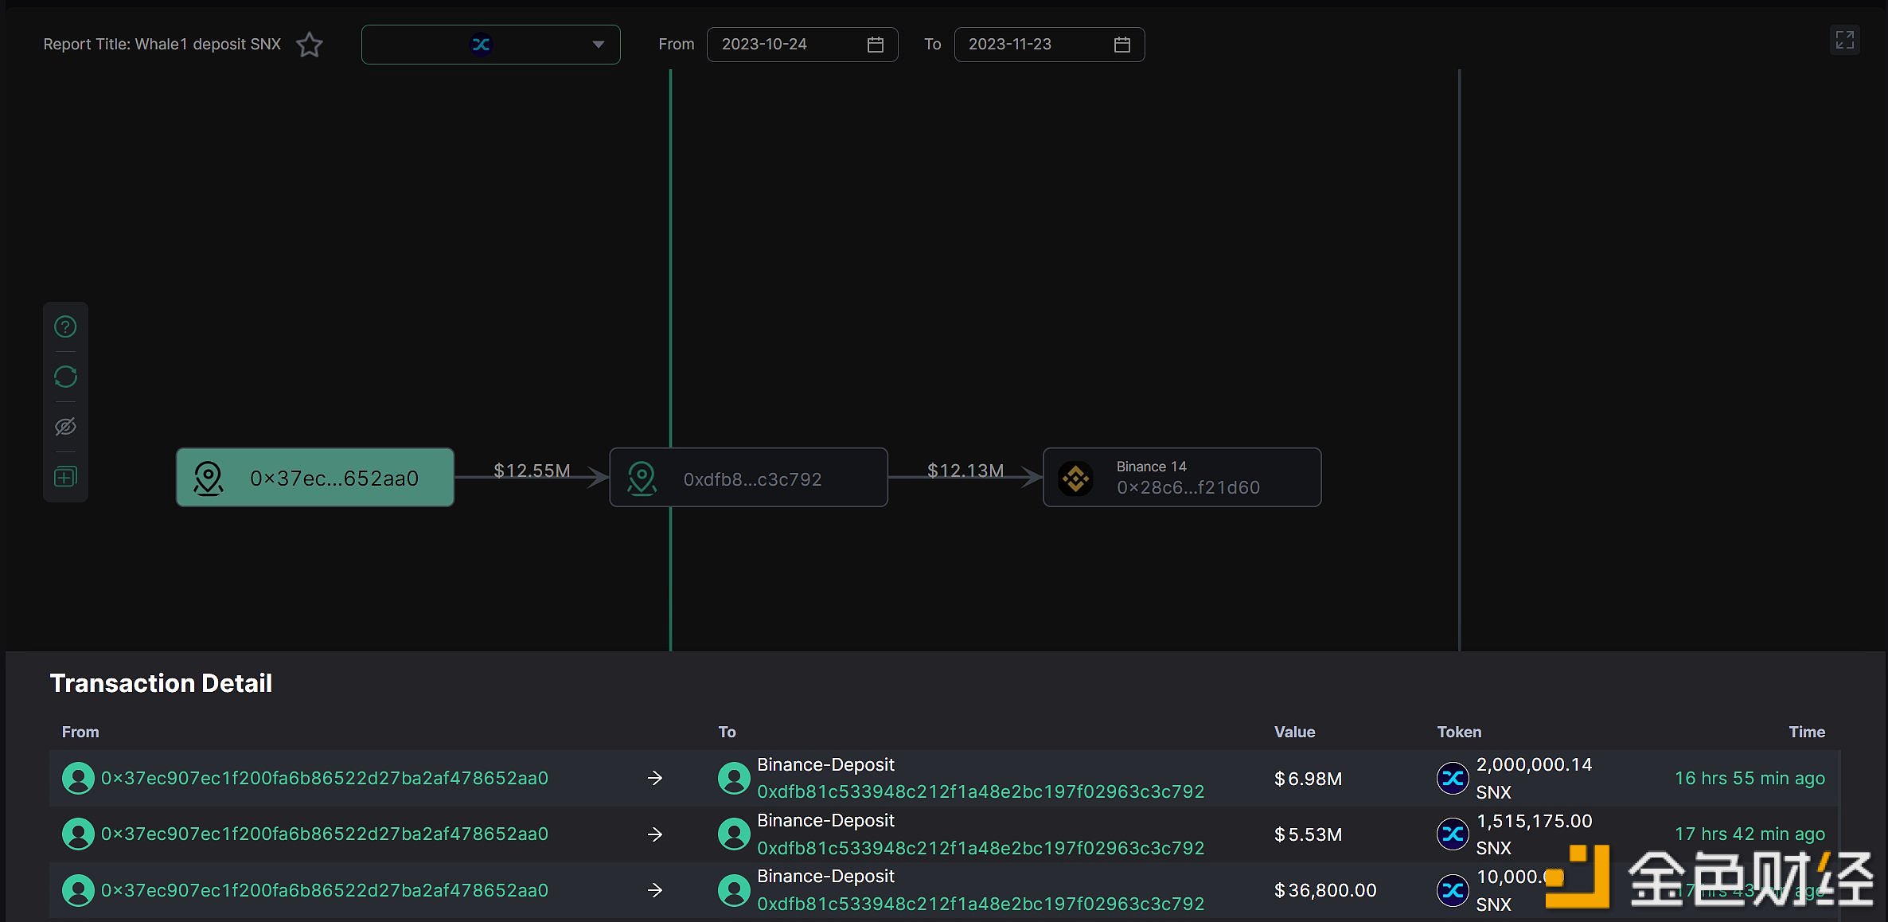Viewport: 1888px width, 922px height.
Task: Click the $6.98M value cell
Action: [1308, 779]
